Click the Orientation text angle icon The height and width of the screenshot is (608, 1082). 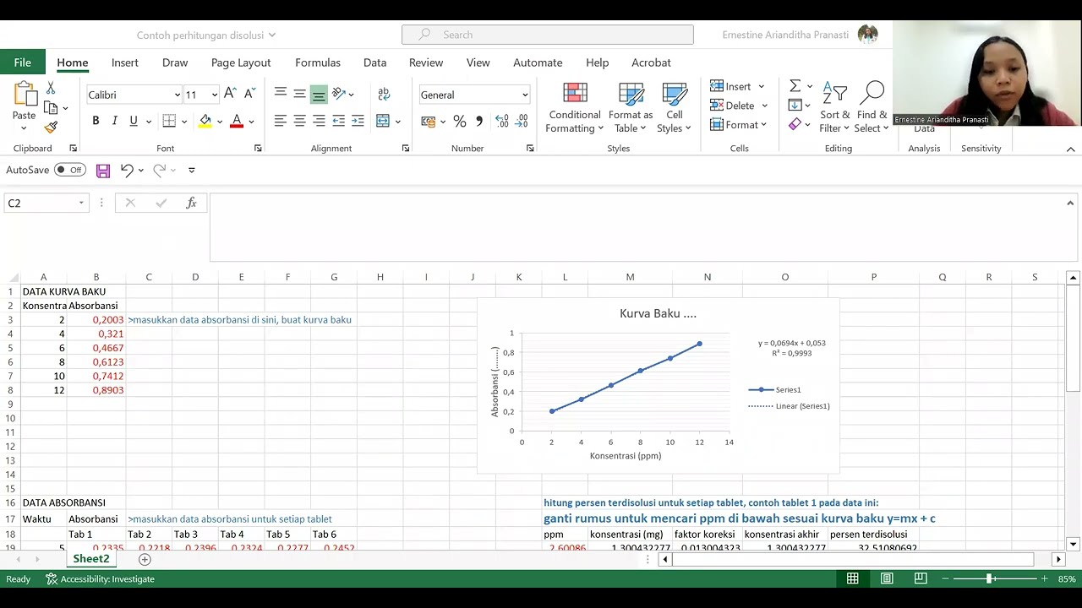(339, 94)
